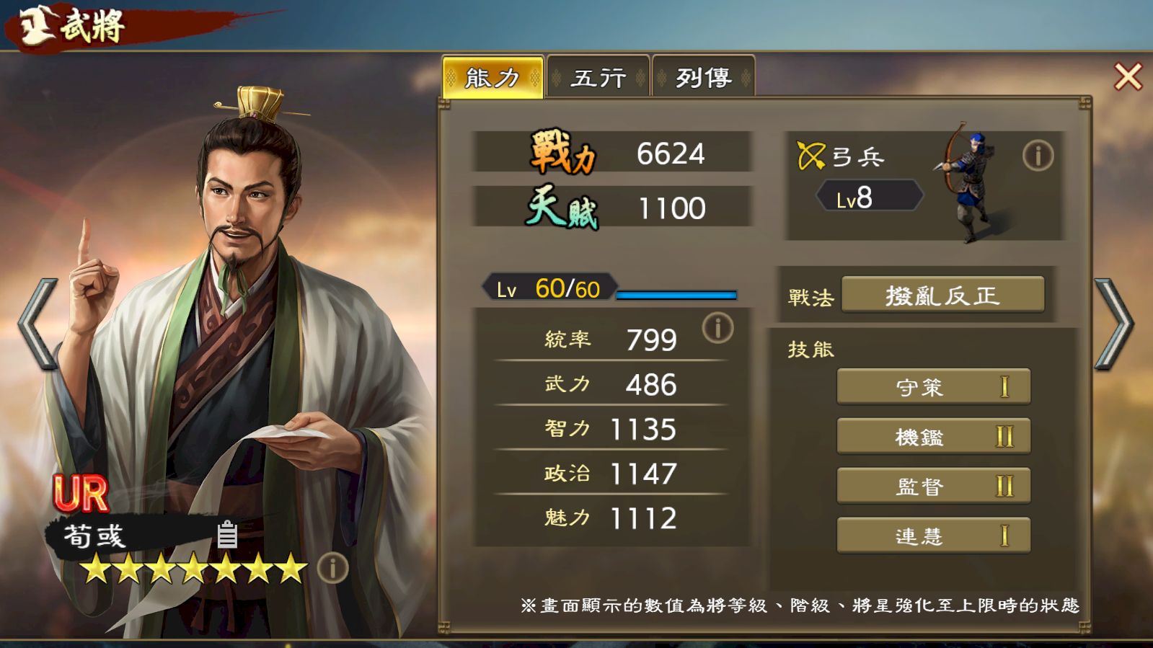Tap the seven-star rating row

click(193, 568)
